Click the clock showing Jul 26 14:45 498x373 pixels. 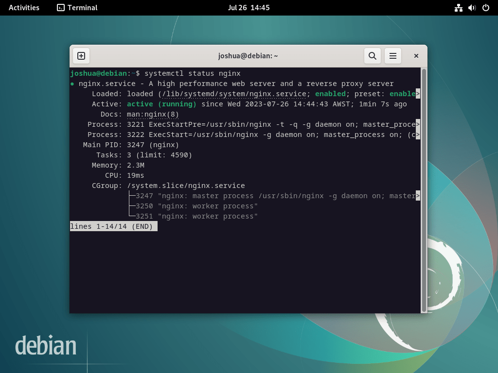pyautogui.click(x=249, y=7)
